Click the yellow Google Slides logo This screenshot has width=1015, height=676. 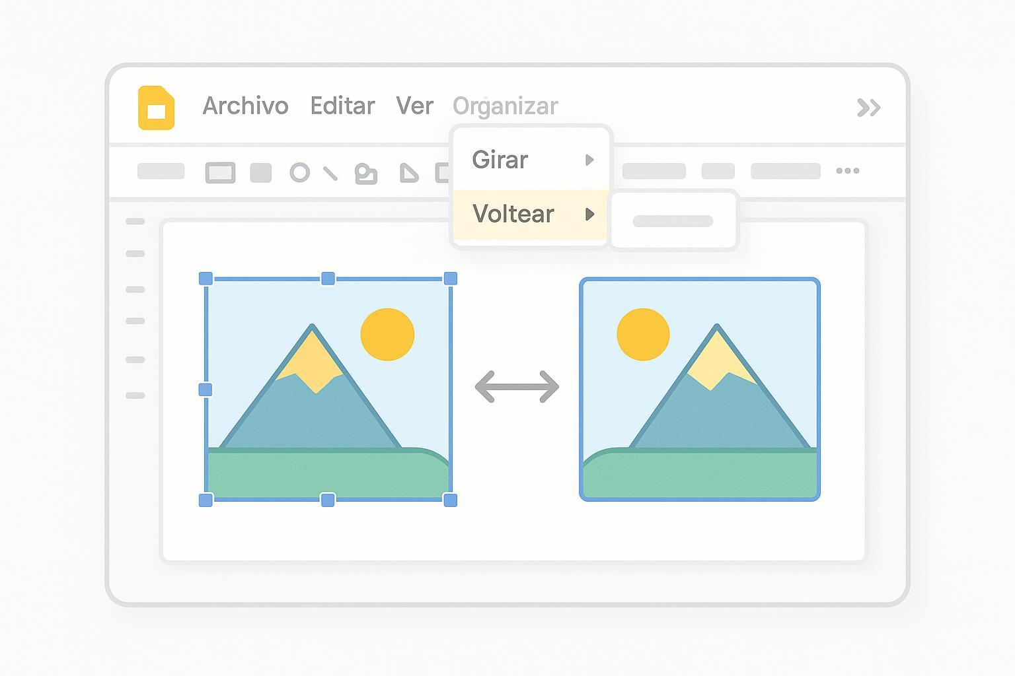pyautogui.click(x=156, y=107)
